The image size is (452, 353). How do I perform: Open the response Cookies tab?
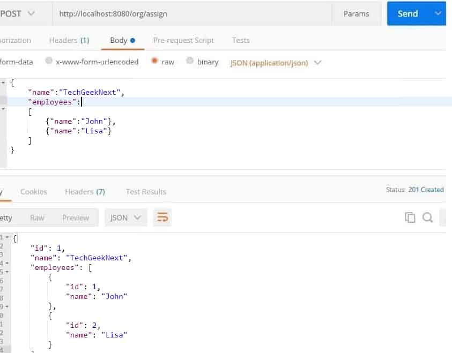tap(34, 192)
